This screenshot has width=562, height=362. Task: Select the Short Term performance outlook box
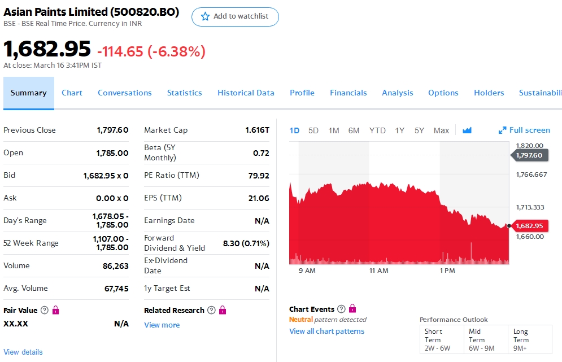[441, 339]
